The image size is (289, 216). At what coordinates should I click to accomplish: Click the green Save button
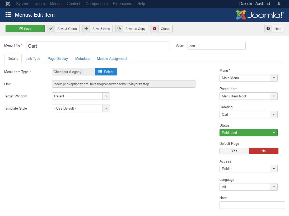(25, 29)
